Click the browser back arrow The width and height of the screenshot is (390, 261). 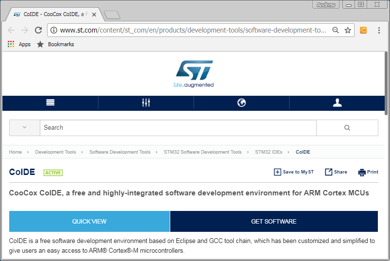click(x=11, y=30)
